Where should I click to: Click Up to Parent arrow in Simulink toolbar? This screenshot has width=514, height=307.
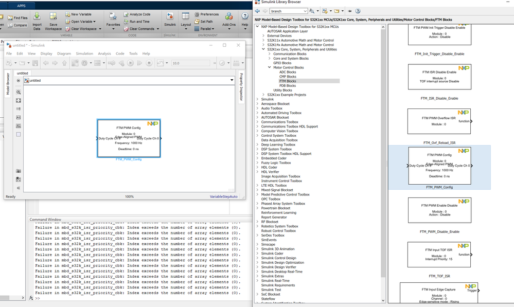(64, 63)
